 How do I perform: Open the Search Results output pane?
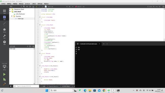pyautogui.click(x=53, y=86)
